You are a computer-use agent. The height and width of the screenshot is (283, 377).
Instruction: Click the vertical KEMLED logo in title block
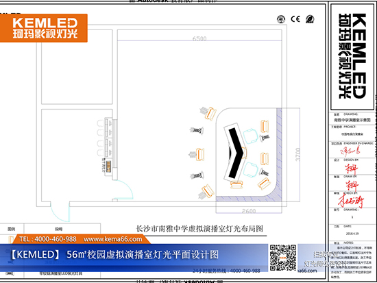pyautogui.click(x=352, y=56)
